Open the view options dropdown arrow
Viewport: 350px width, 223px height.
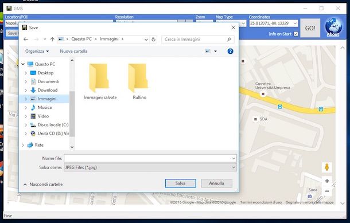[x=215, y=51]
